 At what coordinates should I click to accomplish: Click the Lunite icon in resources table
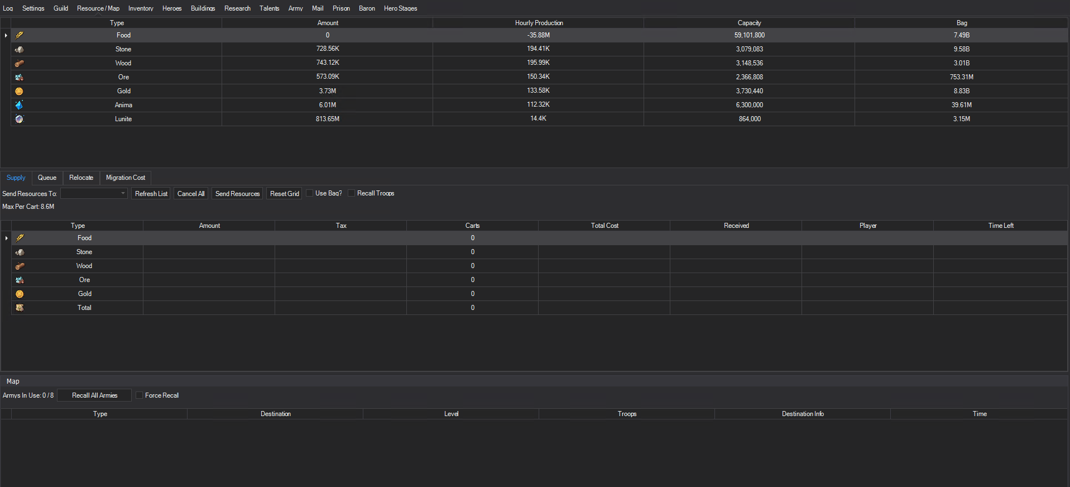(20, 119)
